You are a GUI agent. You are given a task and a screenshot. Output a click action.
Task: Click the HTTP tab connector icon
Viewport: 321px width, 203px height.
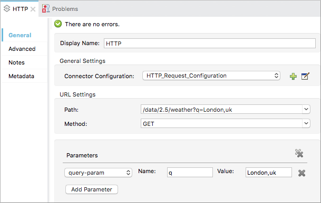pos(7,9)
